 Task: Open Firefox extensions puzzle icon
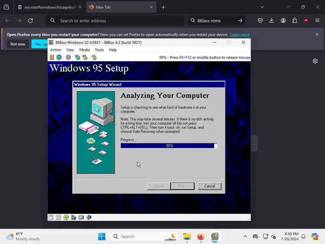[x=295, y=20]
